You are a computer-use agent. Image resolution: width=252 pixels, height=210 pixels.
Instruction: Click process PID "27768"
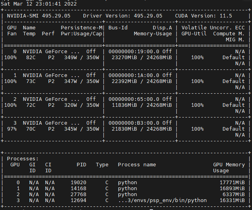[x=78, y=195]
